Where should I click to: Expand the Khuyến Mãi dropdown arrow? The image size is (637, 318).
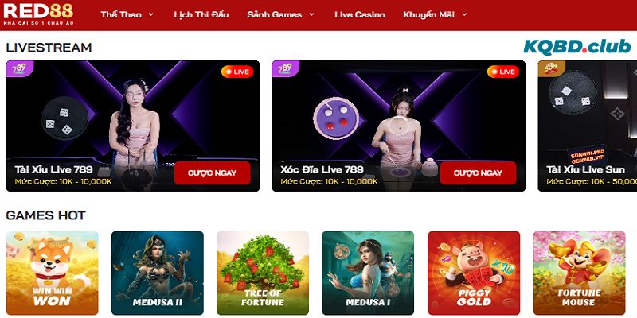coord(464,14)
